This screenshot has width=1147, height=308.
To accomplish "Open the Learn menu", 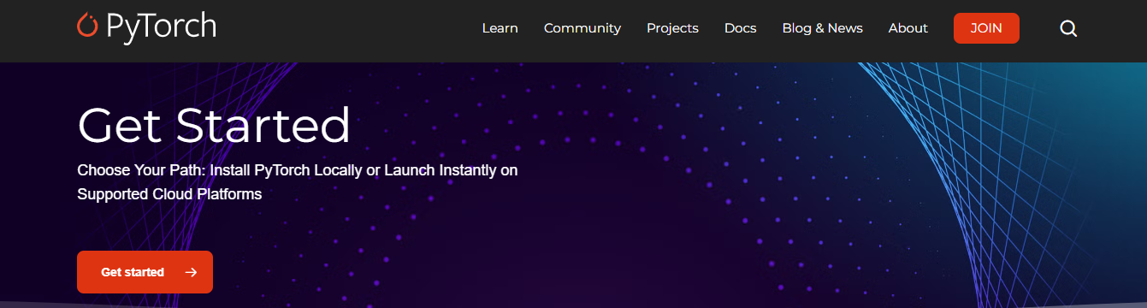I will click(x=500, y=28).
